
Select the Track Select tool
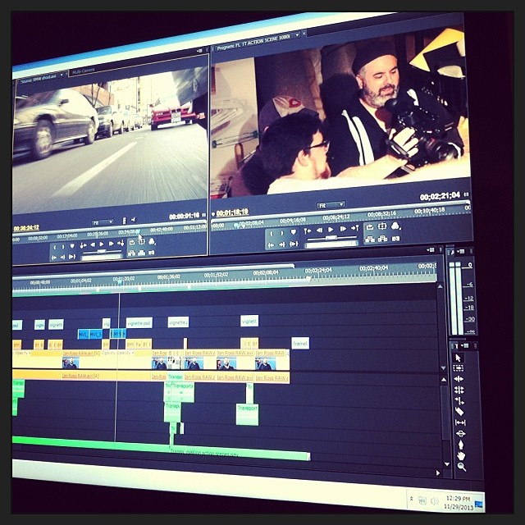tap(459, 368)
